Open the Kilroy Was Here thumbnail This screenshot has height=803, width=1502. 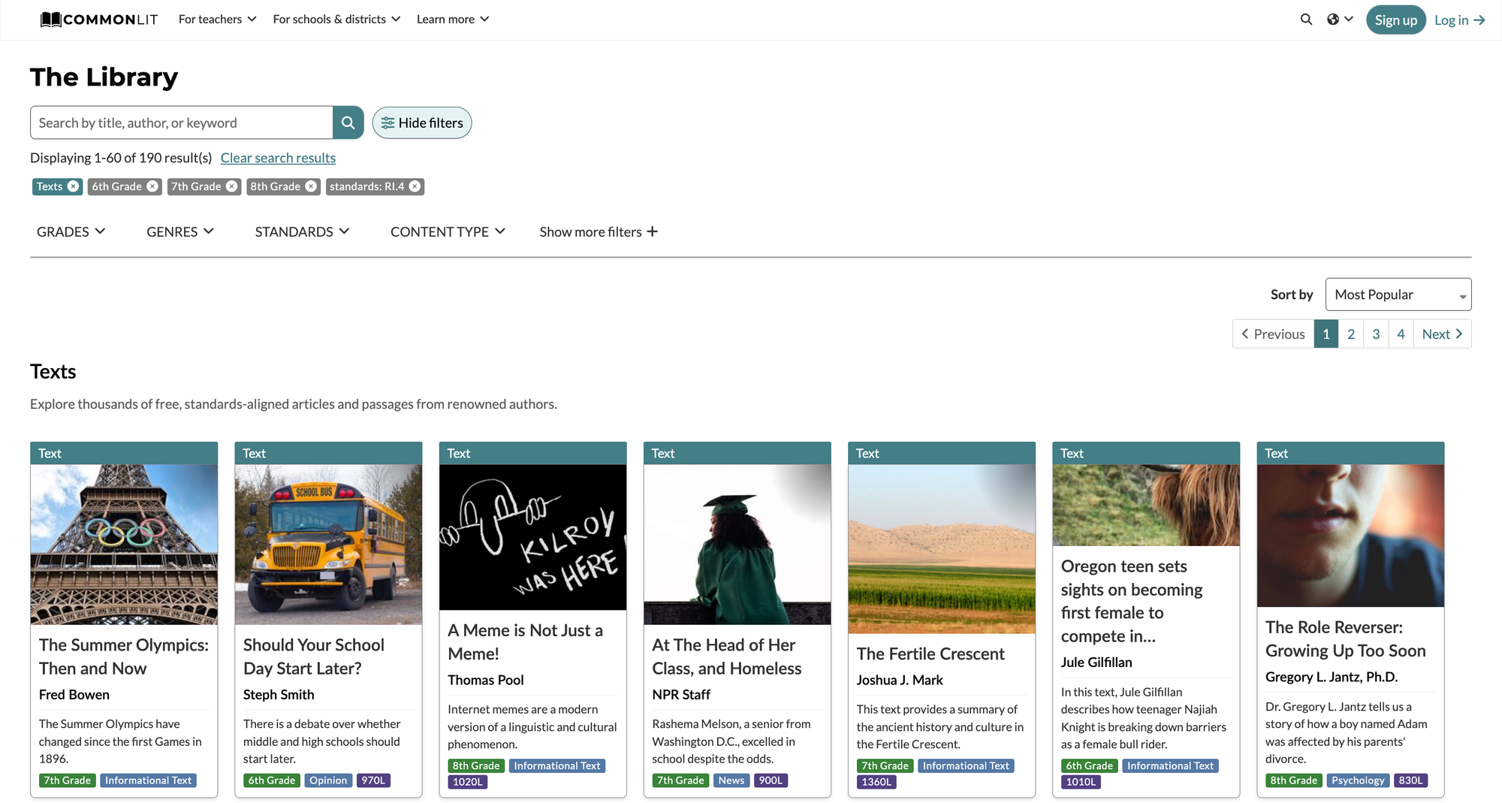532,537
